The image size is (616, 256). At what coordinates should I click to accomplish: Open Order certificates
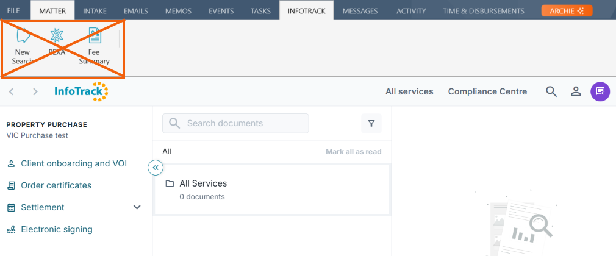(56, 185)
